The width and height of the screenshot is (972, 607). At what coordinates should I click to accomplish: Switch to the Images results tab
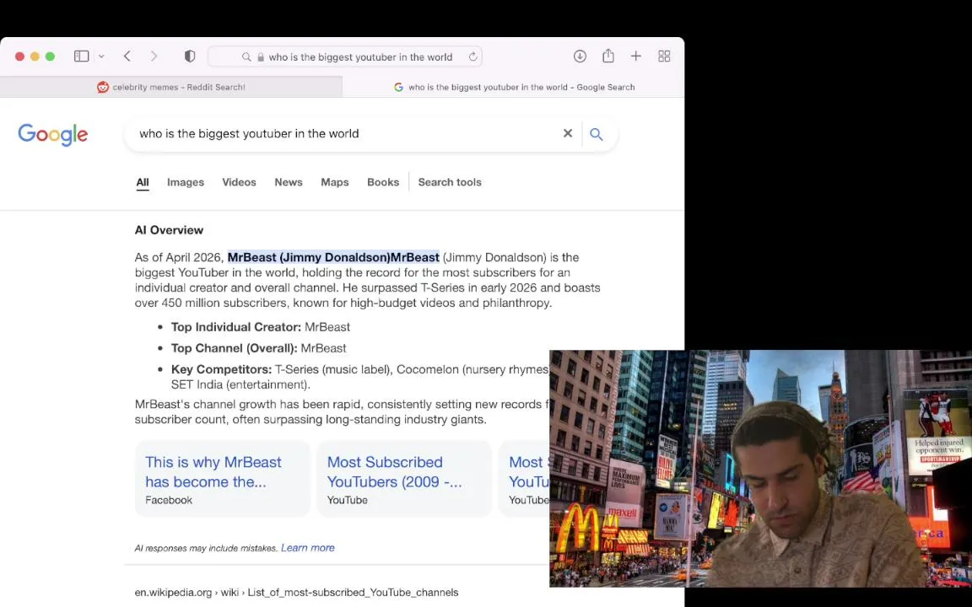point(186,182)
